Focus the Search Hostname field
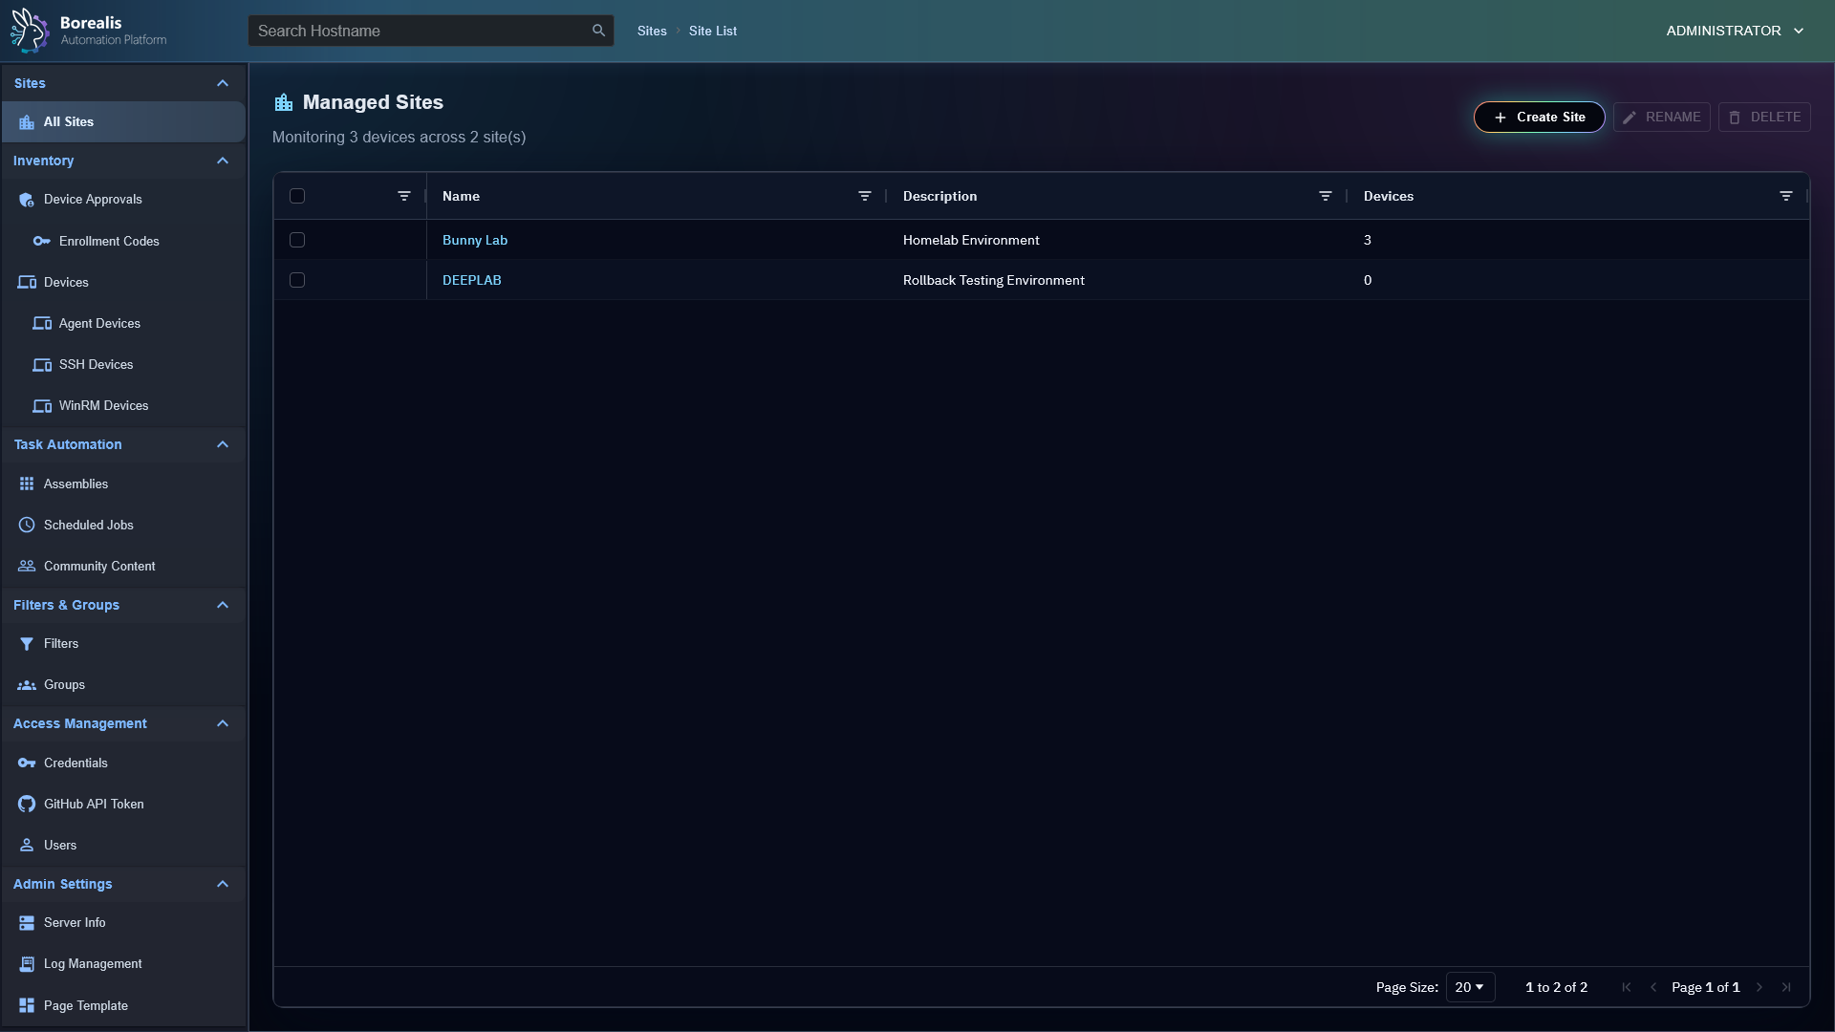 421,31
